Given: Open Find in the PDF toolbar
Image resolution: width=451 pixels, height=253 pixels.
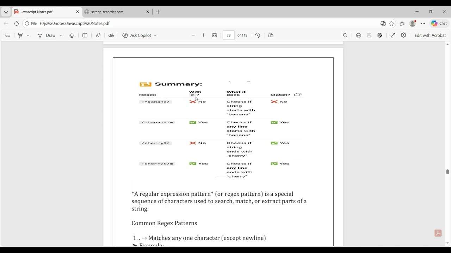Looking at the screenshot, I should click(x=345, y=35).
